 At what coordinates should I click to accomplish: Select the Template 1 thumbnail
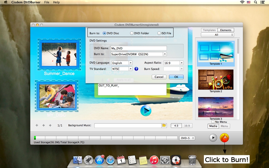pyautogui.click(x=216, y=53)
